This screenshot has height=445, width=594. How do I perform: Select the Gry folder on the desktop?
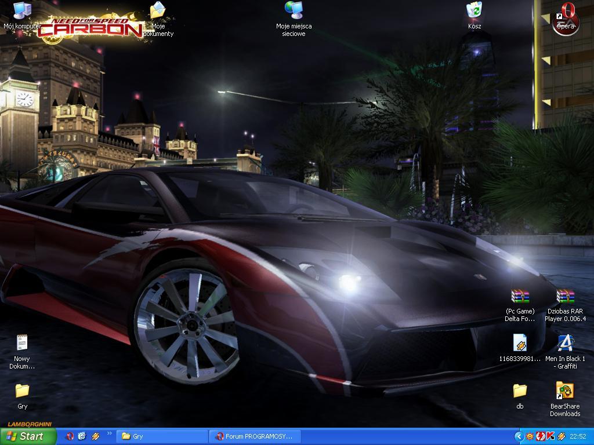click(x=23, y=396)
